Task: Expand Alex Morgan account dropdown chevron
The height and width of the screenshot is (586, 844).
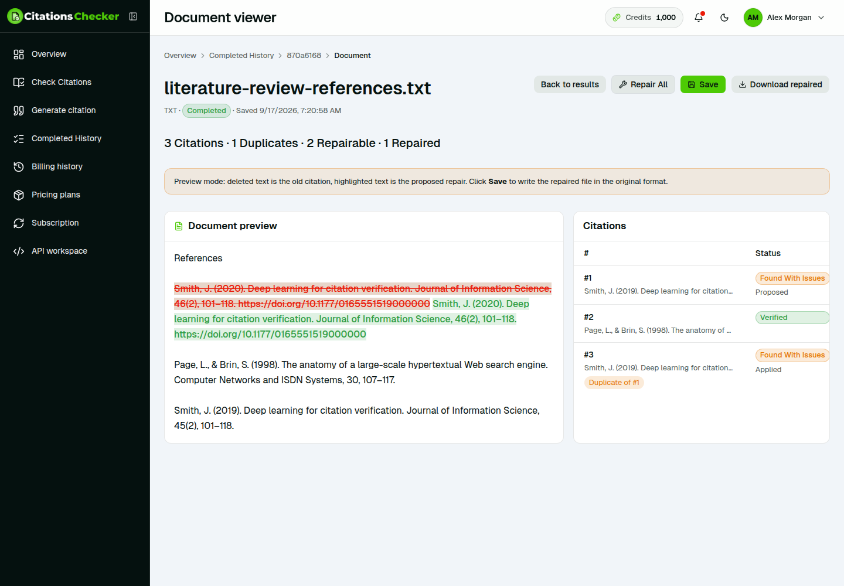Action: (x=821, y=18)
